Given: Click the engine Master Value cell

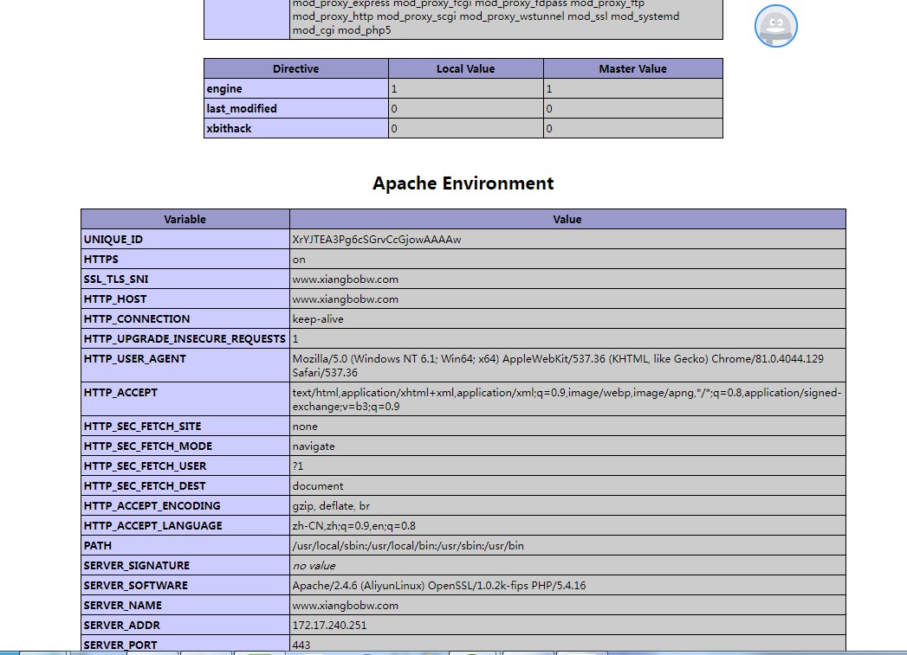Looking at the screenshot, I should (x=632, y=89).
